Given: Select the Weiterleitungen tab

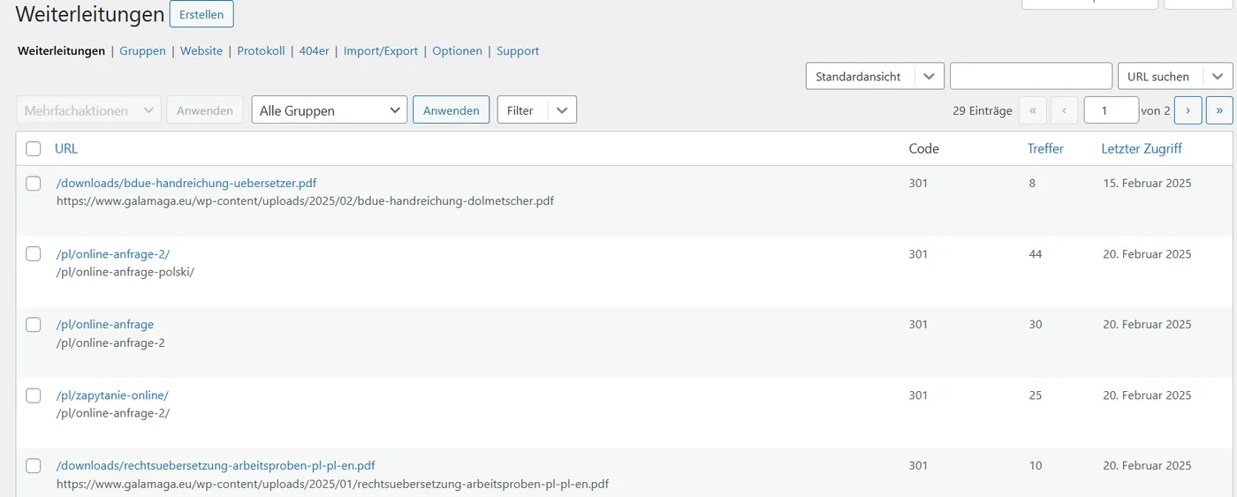Looking at the screenshot, I should point(61,51).
